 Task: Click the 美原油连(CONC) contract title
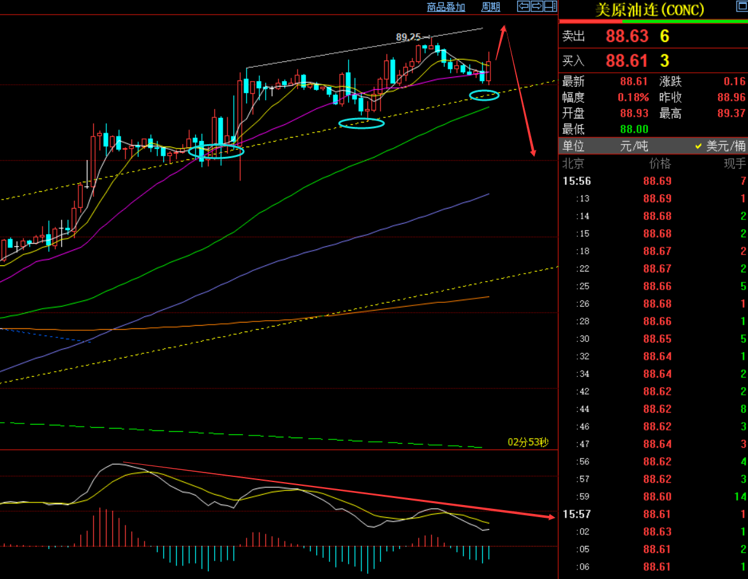pyautogui.click(x=650, y=10)
